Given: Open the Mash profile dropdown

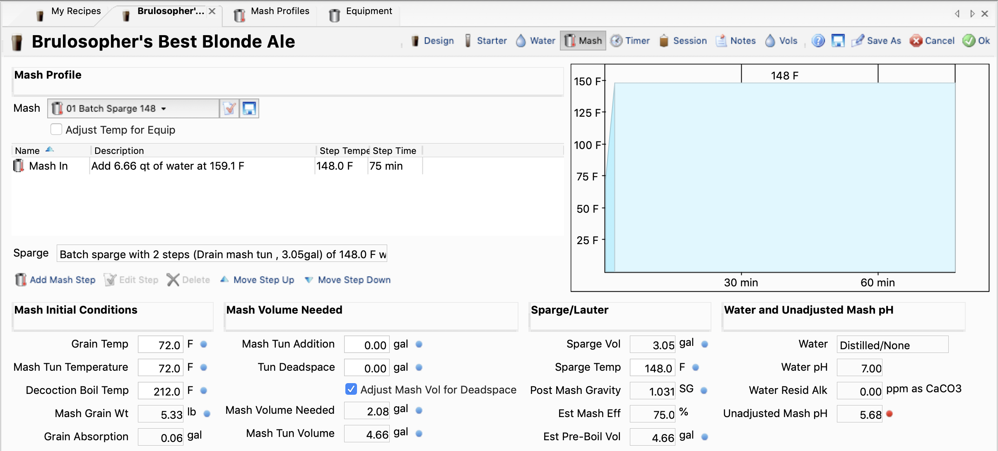Looking at the screenshot, I should coord(133,108).
